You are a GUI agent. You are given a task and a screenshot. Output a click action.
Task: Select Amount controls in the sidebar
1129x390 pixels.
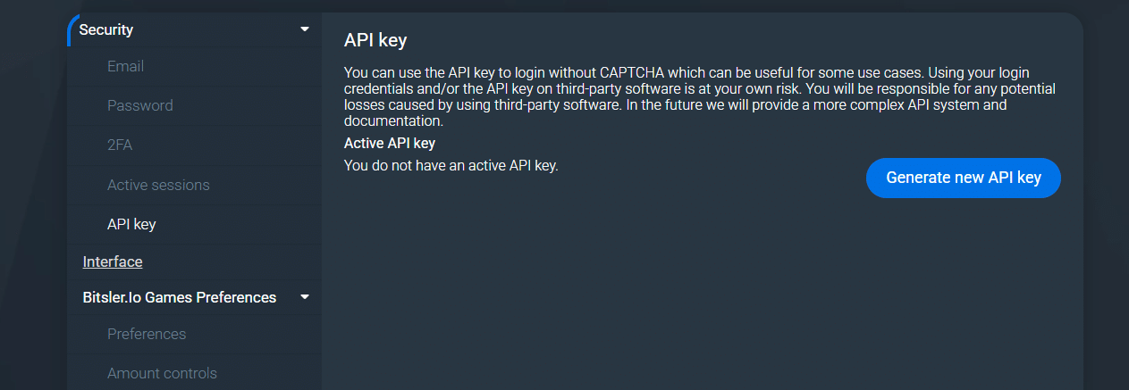point(162,373)
